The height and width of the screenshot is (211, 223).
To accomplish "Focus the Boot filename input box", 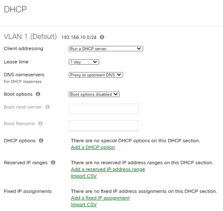I will (x=104, y=126).
